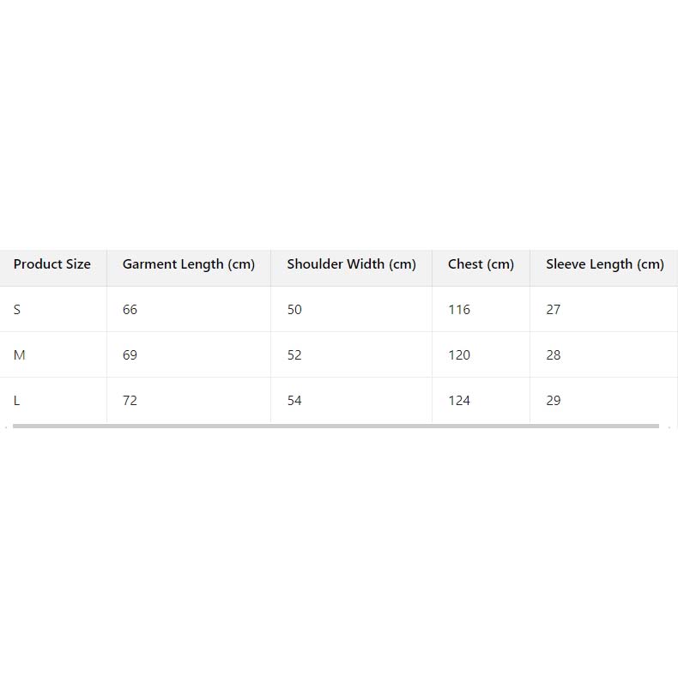This screenshot has height=678, width=678.
Task: Click the sleeve length value 27
Action: tap(554, 310)
